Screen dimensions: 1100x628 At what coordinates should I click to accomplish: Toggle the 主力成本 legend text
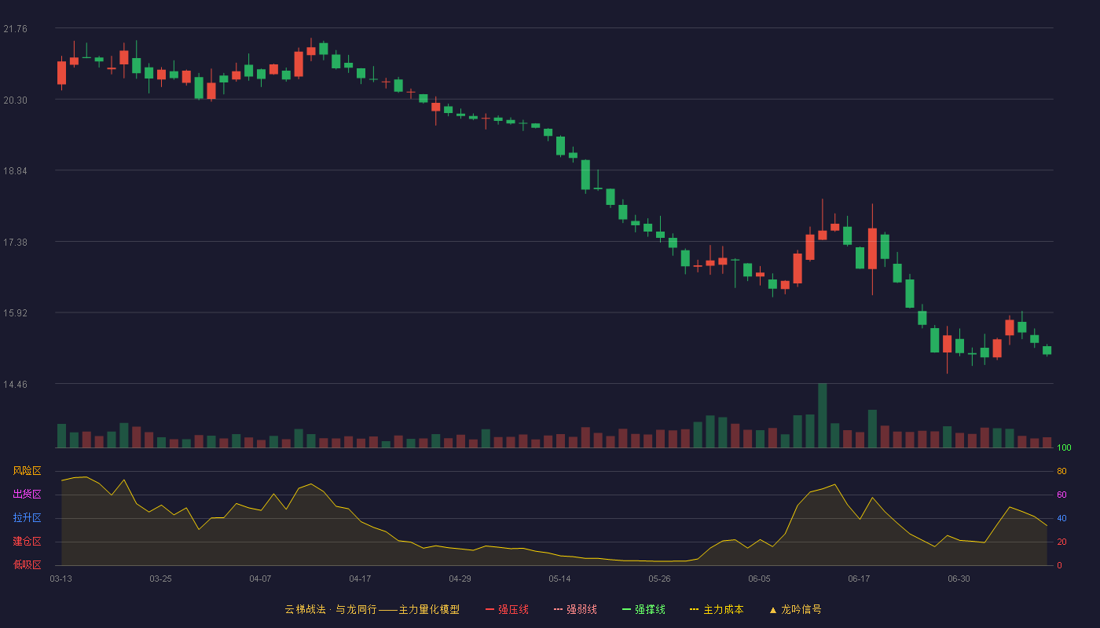[724, 609]
